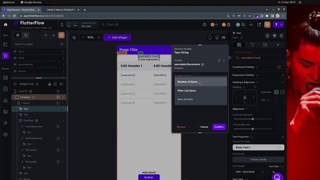Switch to the page selector panel toggle
320x180 pixels.
(18, 35)
